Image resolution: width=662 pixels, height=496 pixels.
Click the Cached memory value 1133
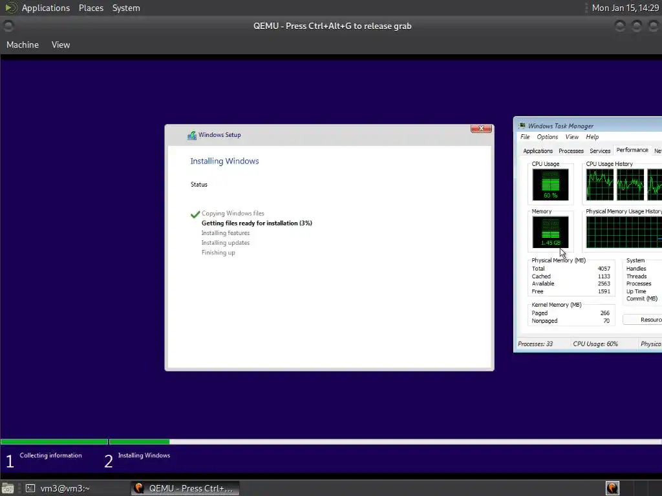click(x=604, y=276)
